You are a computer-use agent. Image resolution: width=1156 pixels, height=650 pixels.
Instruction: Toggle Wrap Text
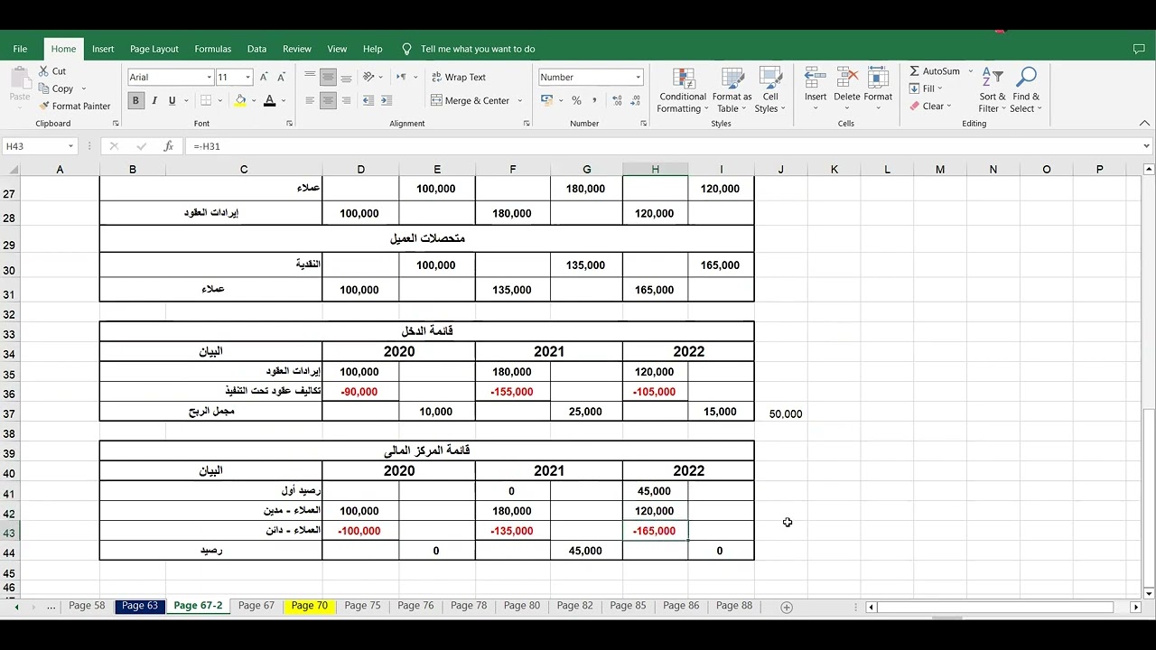459,78
